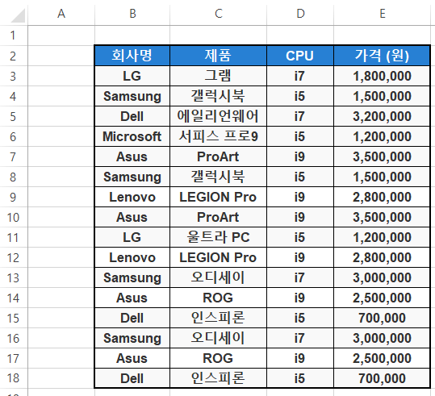
Task: Select the 3,000,000 cell in row 13
Action: pos(382,277)
